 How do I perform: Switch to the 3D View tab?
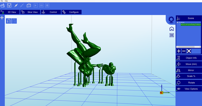(x=10, y=12)
